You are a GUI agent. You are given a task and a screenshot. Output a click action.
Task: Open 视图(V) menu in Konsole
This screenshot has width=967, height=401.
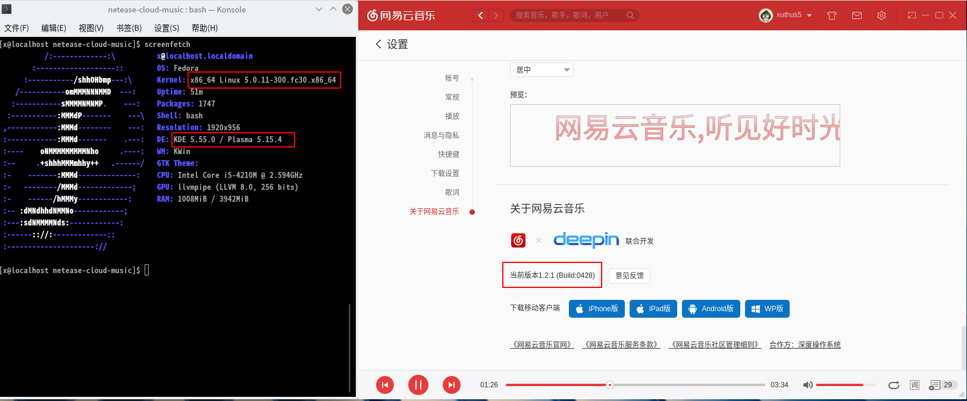pos(91,28)
